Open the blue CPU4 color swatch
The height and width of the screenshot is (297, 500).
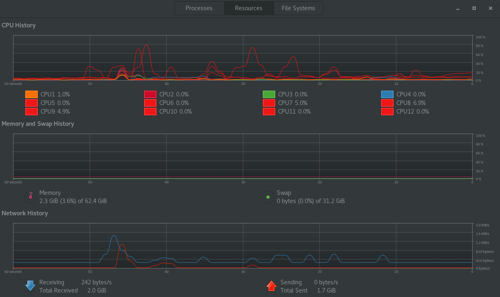click(x=387, y=94)
